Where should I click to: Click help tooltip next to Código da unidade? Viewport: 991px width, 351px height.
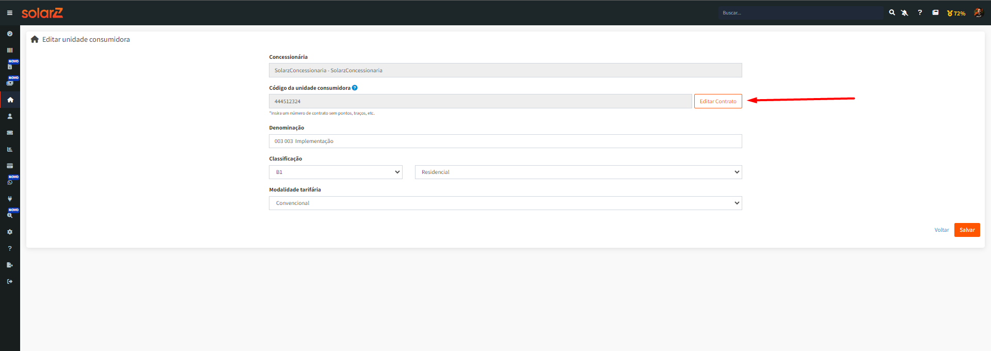pos(355,88)
